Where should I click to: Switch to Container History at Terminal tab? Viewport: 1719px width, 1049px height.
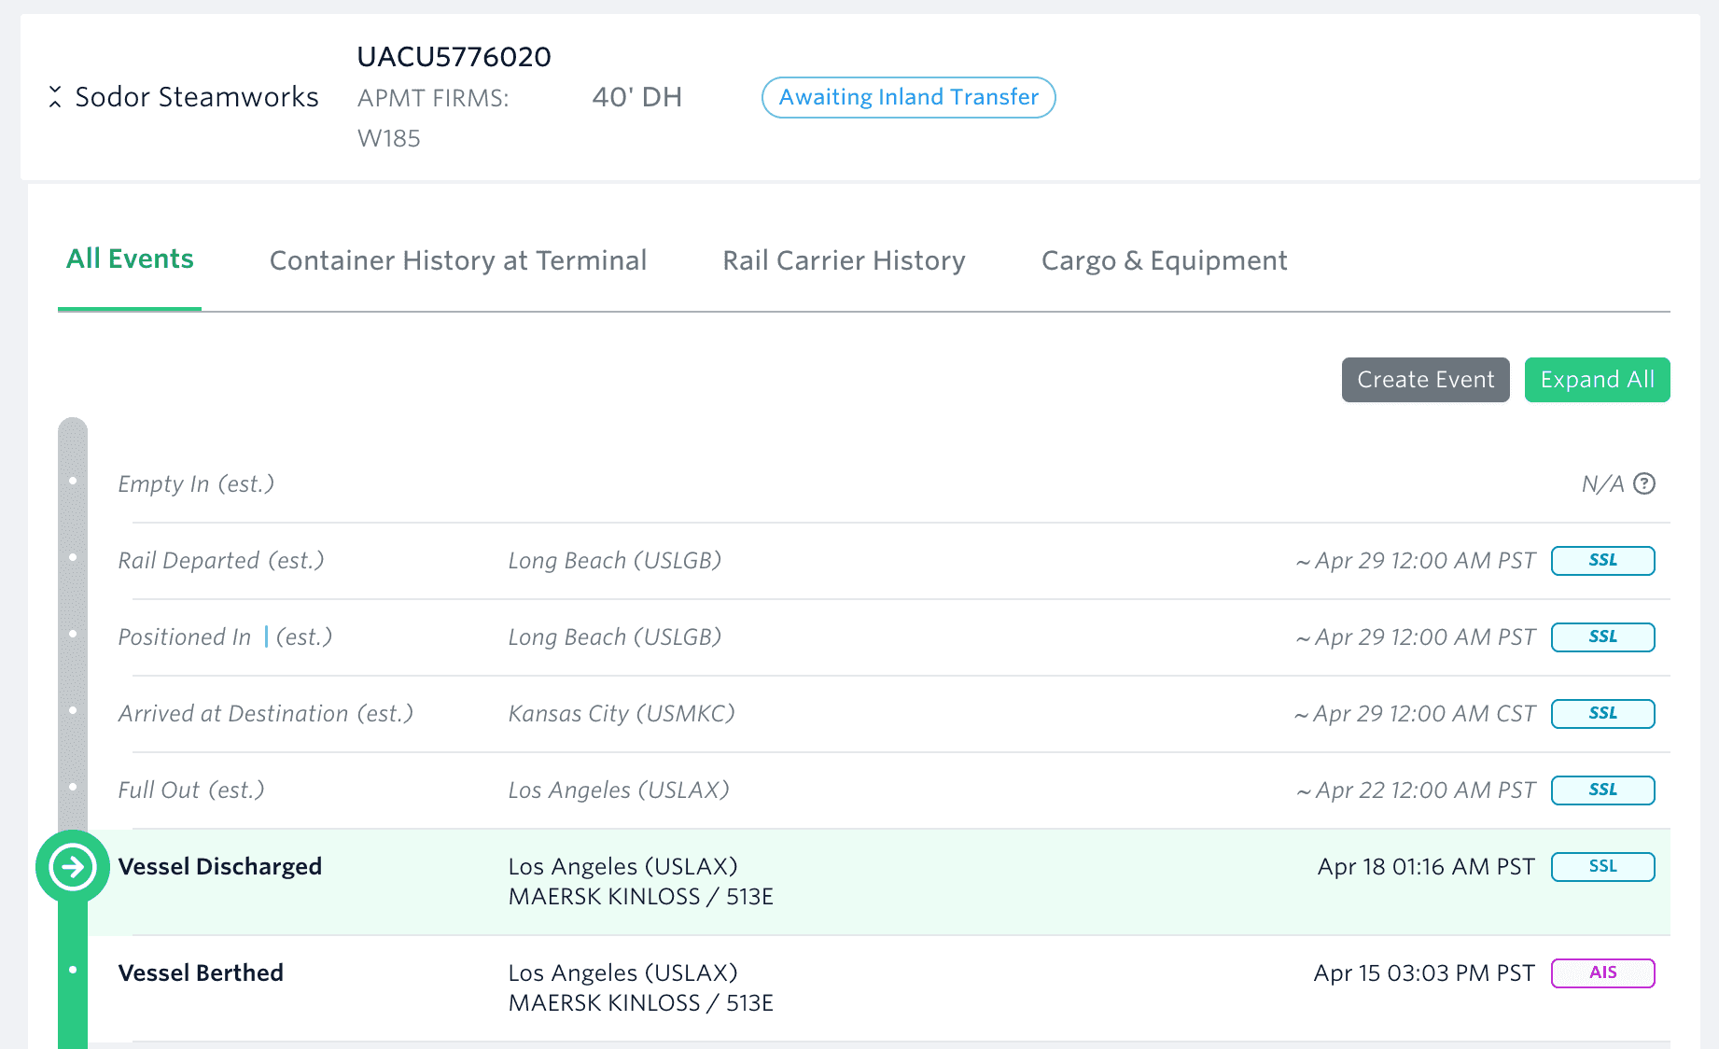tap(458, 260)
